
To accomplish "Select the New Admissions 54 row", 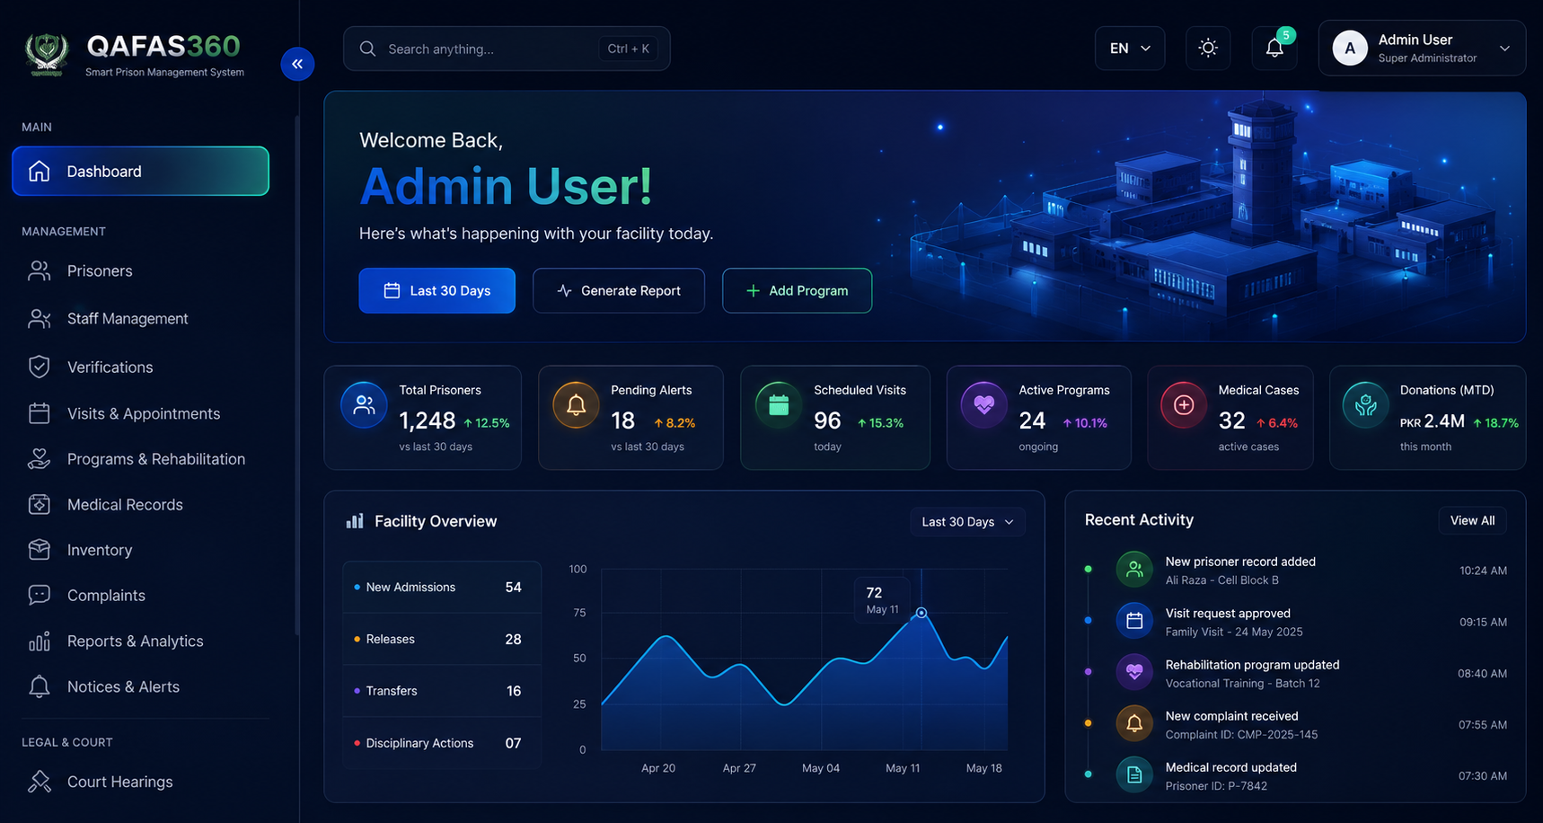I will tap(442, 587).
